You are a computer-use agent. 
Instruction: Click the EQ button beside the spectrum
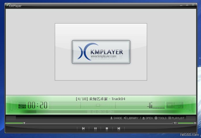point(170,105)
